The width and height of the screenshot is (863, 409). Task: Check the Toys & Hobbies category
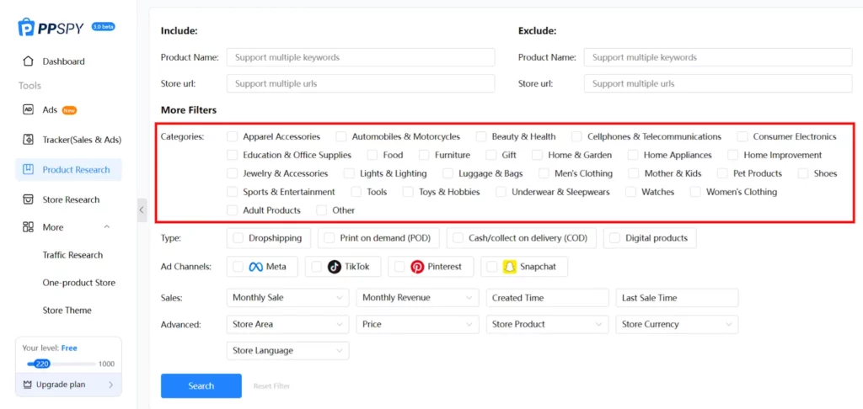pyautogui.click(x=408, y=192)
